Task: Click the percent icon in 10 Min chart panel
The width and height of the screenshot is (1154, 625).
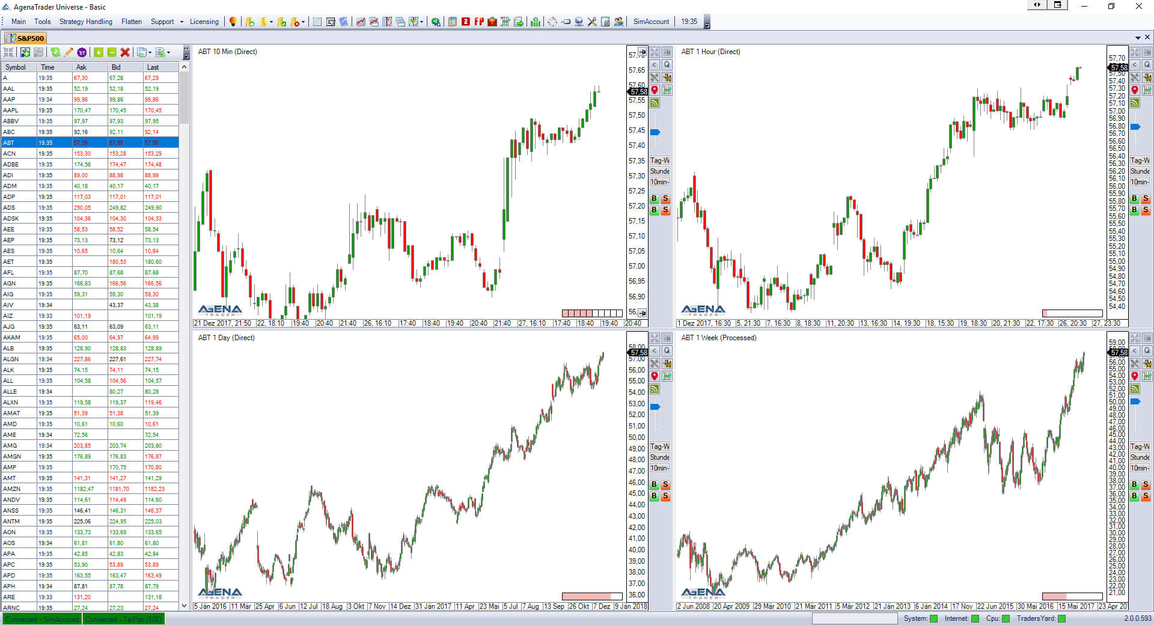Action: 667,78
